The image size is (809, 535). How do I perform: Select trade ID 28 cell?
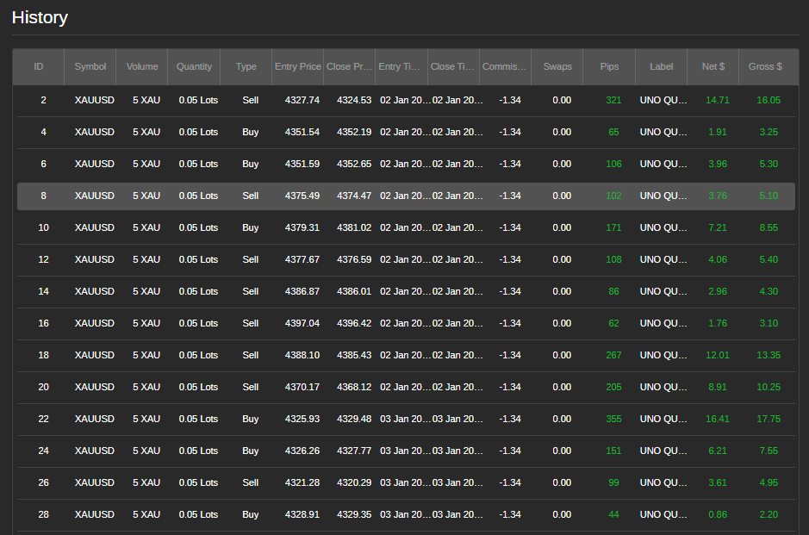click(x=43, y=514)
